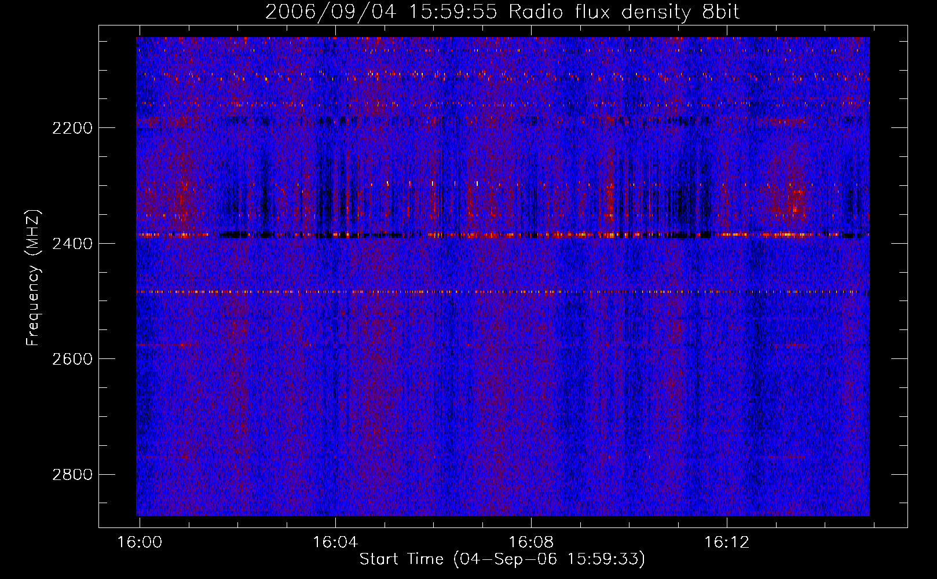Image resolution: width=937 pixels, height=579 pixels.
Task: Click the 16:00 time tick label
Action: coord(140,543)
